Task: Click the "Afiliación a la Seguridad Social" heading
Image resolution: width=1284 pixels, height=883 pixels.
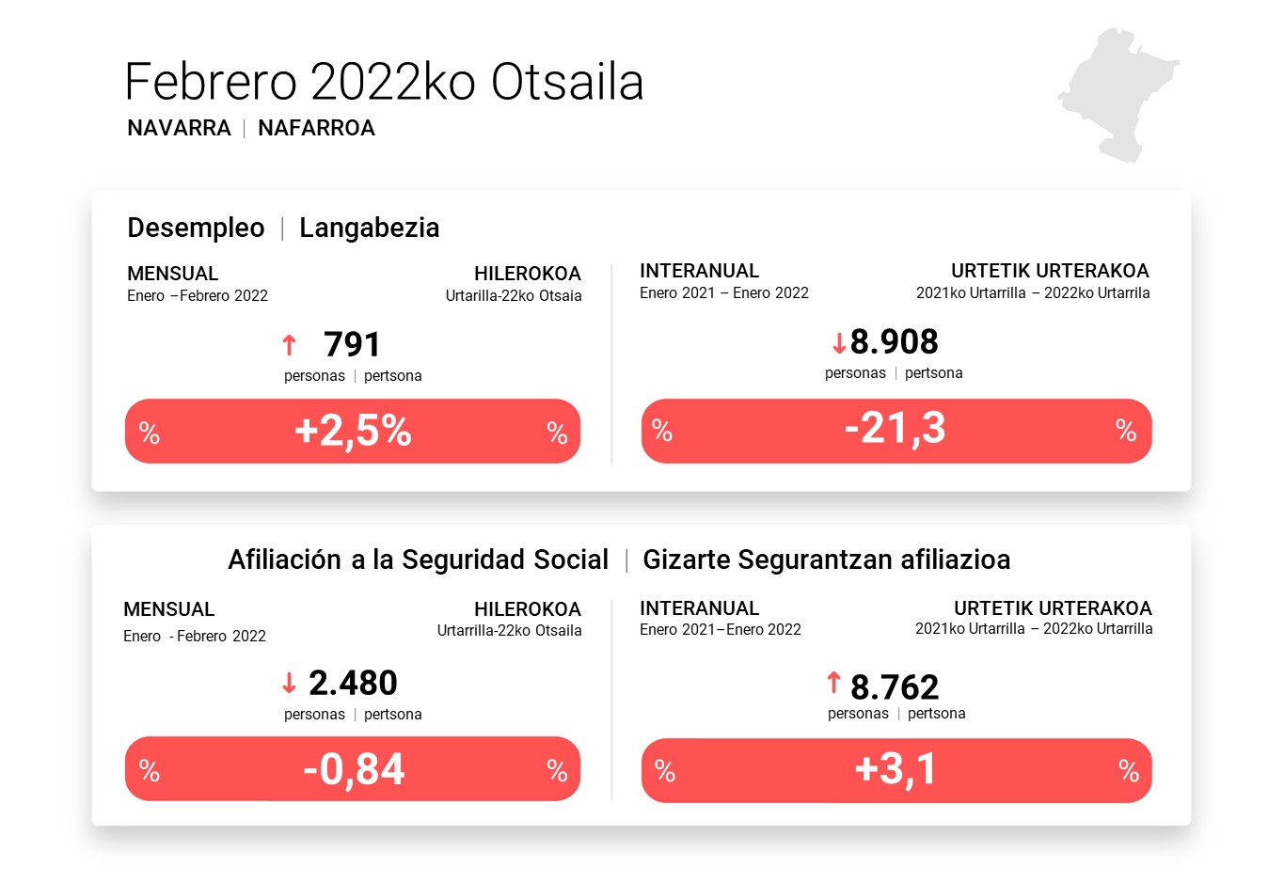Action: coord(418,560)
